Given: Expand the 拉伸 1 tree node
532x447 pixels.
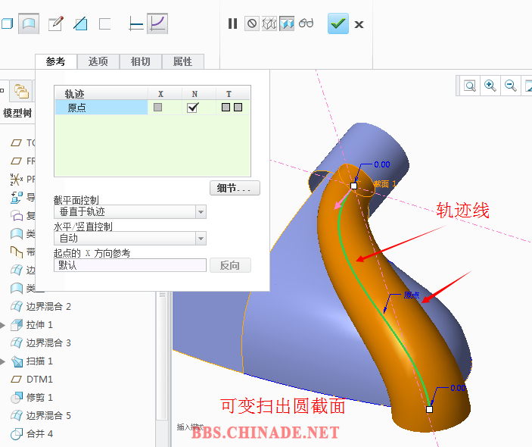Looking at the screenshot, I should [x=3, y=324].
